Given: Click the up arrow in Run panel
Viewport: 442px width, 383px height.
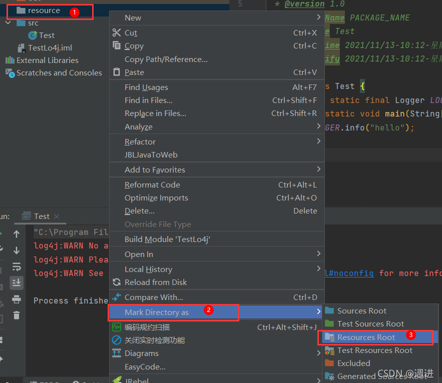Looking at the screenshot, I should pos(17,233).
